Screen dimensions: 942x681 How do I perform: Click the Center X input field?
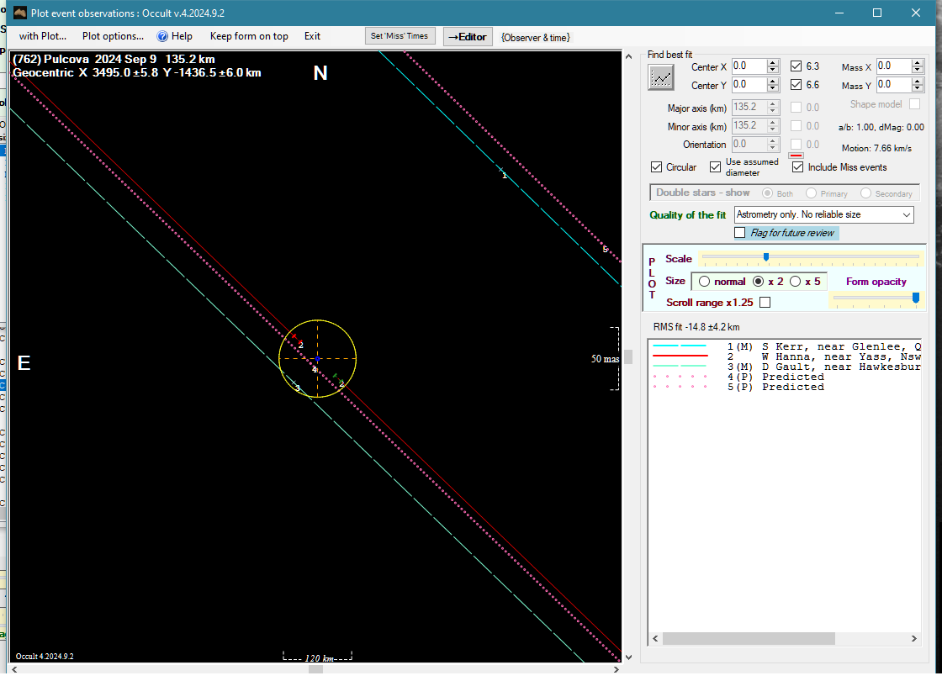749,66
